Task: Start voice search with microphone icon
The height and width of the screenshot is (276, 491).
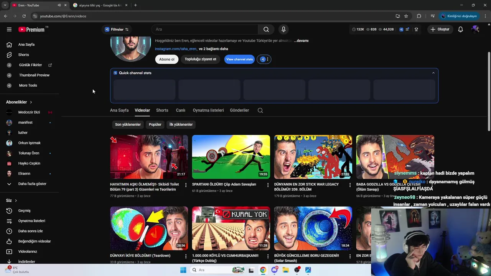Action: 283,30
